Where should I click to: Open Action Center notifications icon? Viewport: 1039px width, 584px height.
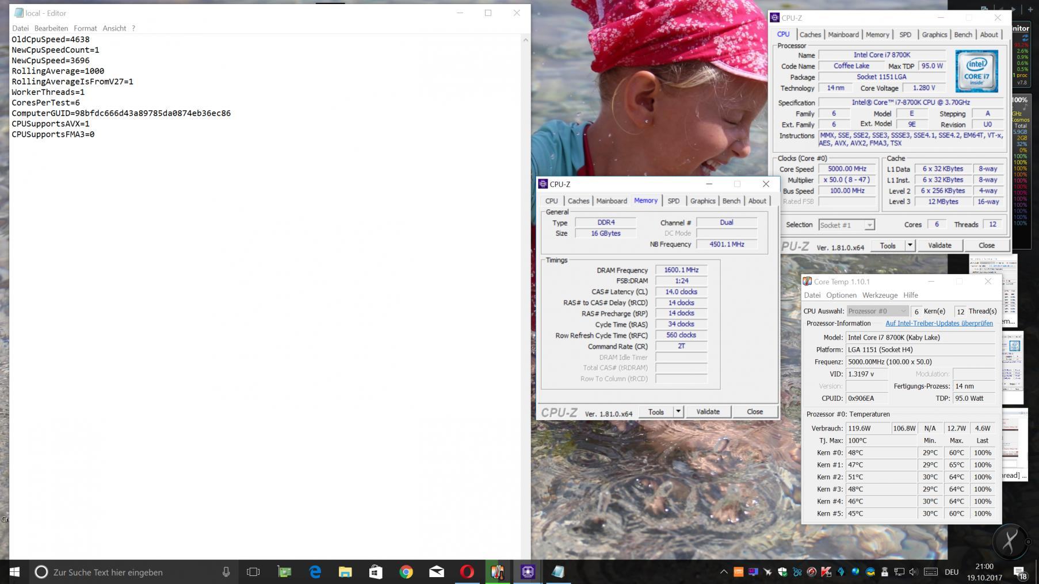tap(1021, 573)
